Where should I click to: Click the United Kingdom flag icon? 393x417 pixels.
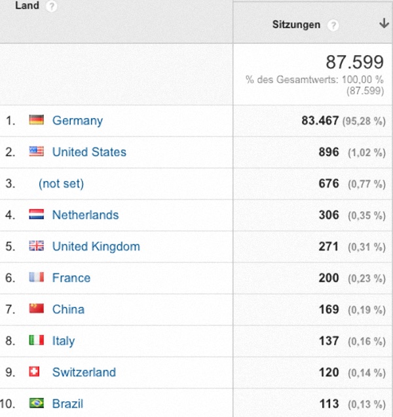click(37, 246)
